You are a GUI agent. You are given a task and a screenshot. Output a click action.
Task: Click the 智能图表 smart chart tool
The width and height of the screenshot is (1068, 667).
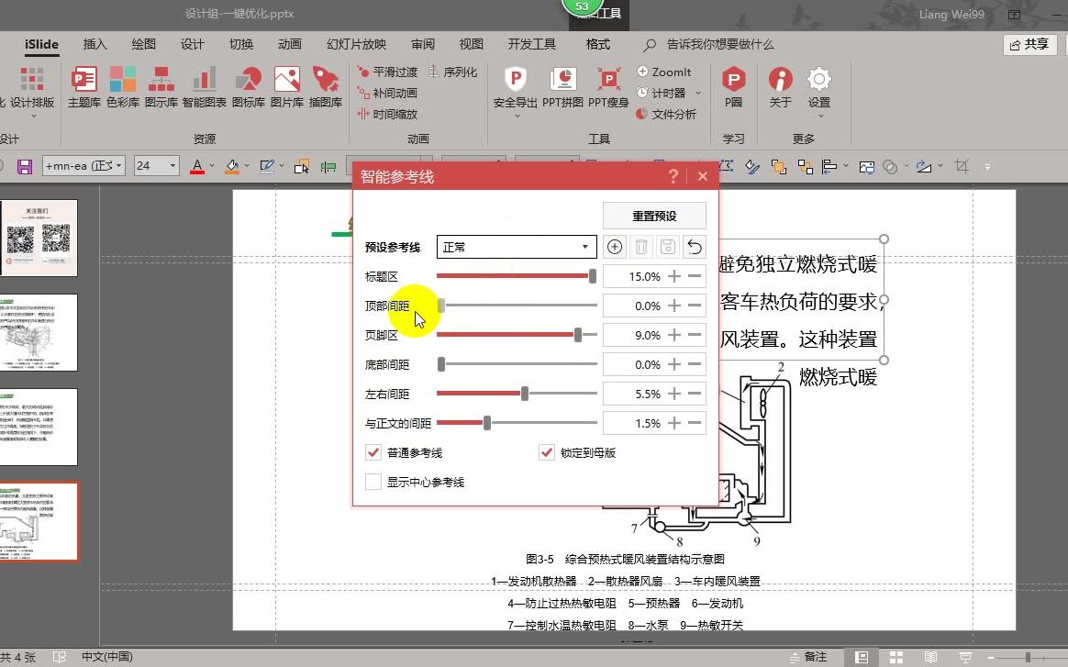pos(205,89)
